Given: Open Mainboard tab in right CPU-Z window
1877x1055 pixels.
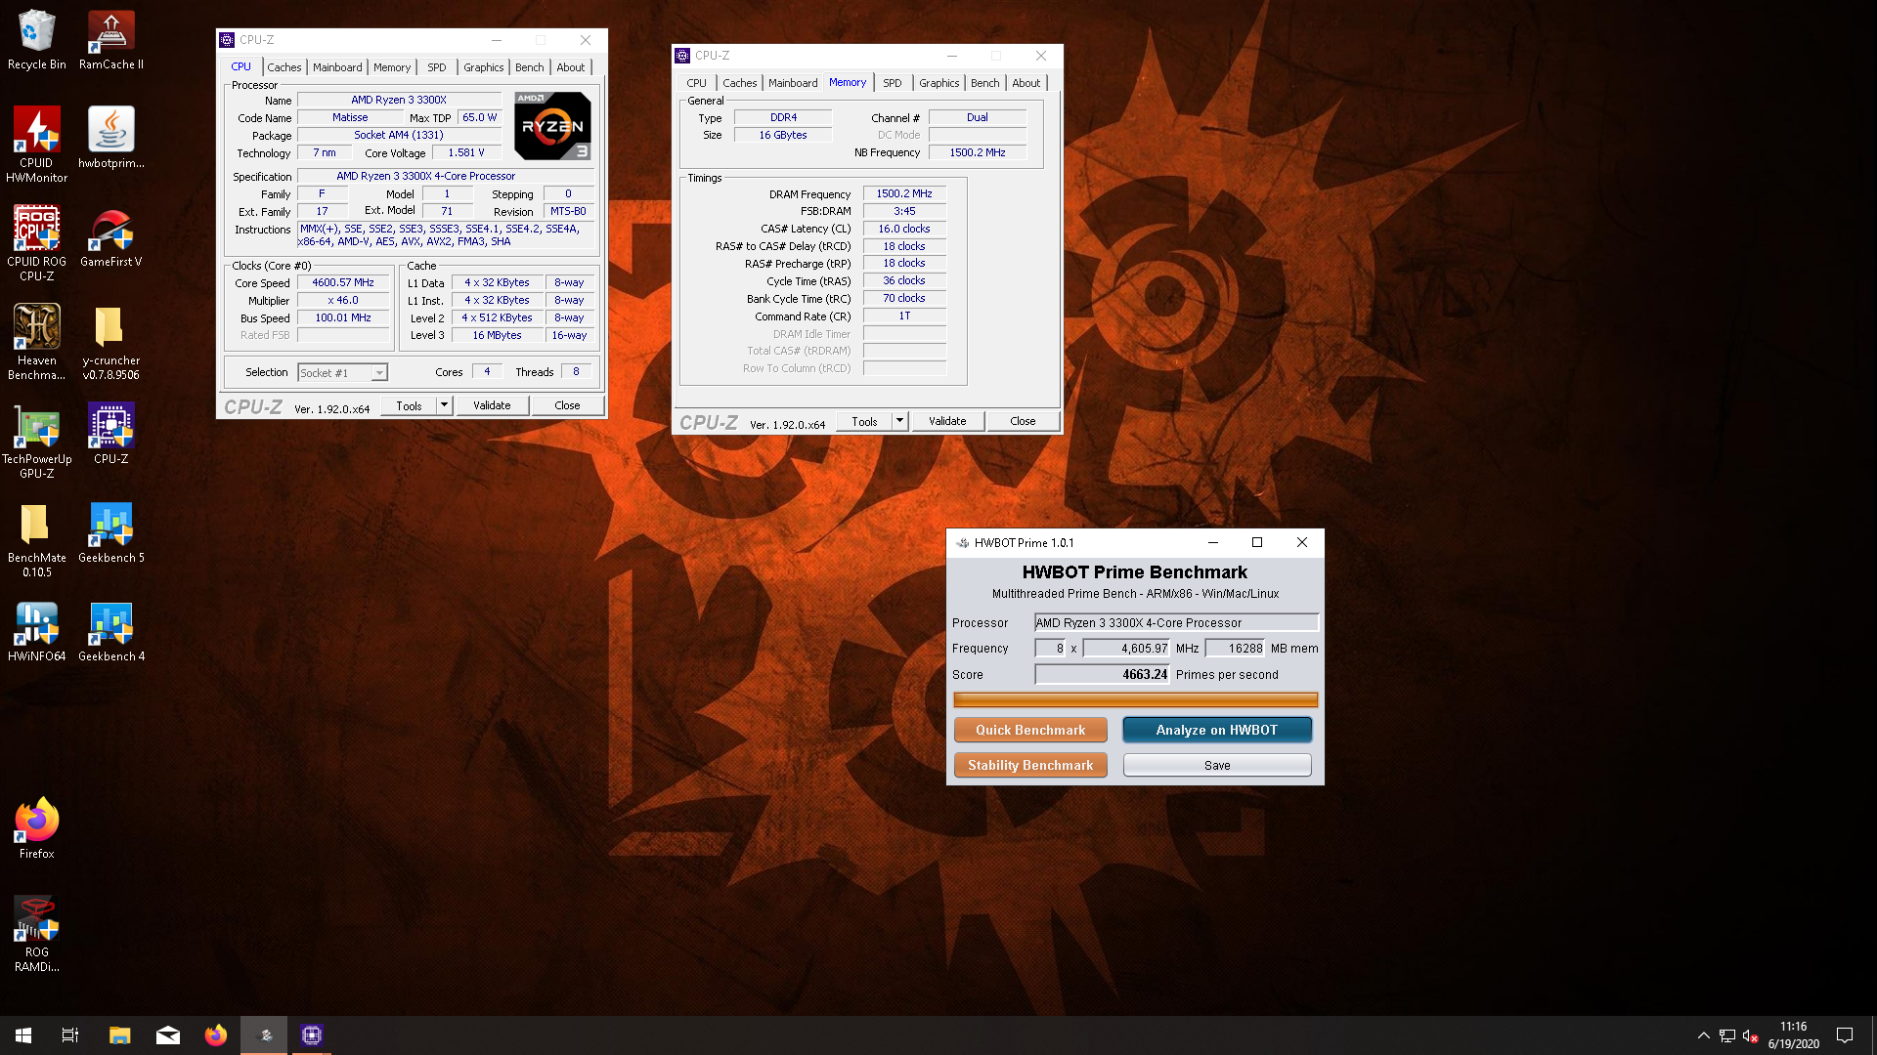Looking at the screenshot, I should tap(793, 83).
